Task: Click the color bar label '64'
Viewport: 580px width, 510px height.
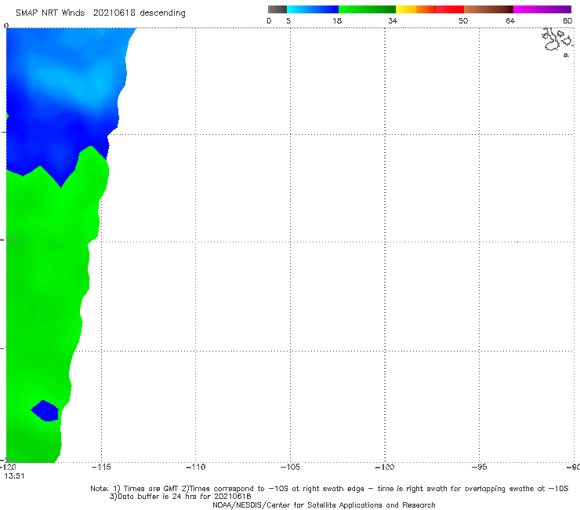Action: [x=510, y=20]
